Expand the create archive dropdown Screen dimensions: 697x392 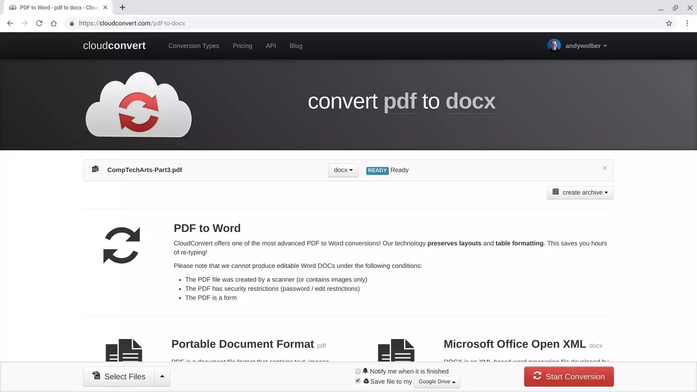point(580,192)
